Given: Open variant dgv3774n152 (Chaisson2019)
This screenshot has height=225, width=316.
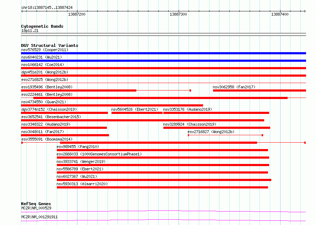Looking at the screenshot, I should pyautogui.click(x=49, y=109).
